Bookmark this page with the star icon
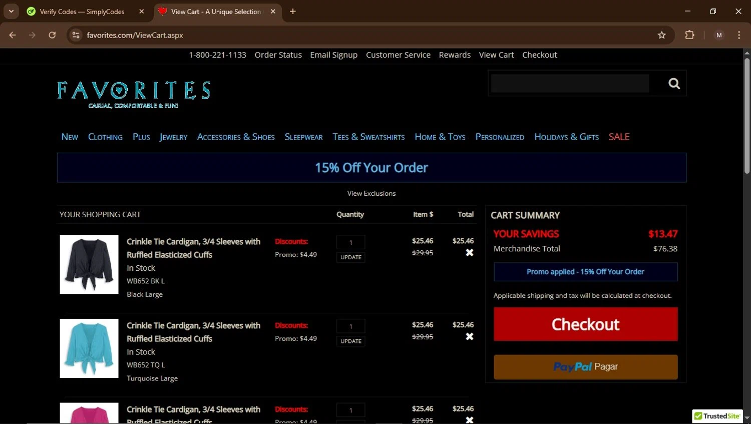751x424 pixels. (662, 35)
